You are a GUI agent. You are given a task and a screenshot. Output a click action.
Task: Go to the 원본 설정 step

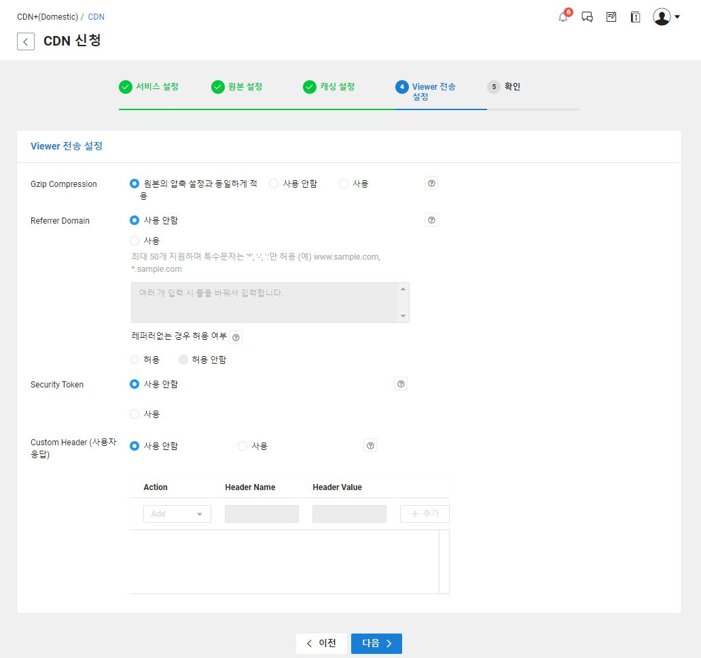click(245, 86)
